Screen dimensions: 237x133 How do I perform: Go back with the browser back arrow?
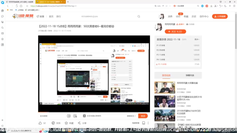(8, 6)
